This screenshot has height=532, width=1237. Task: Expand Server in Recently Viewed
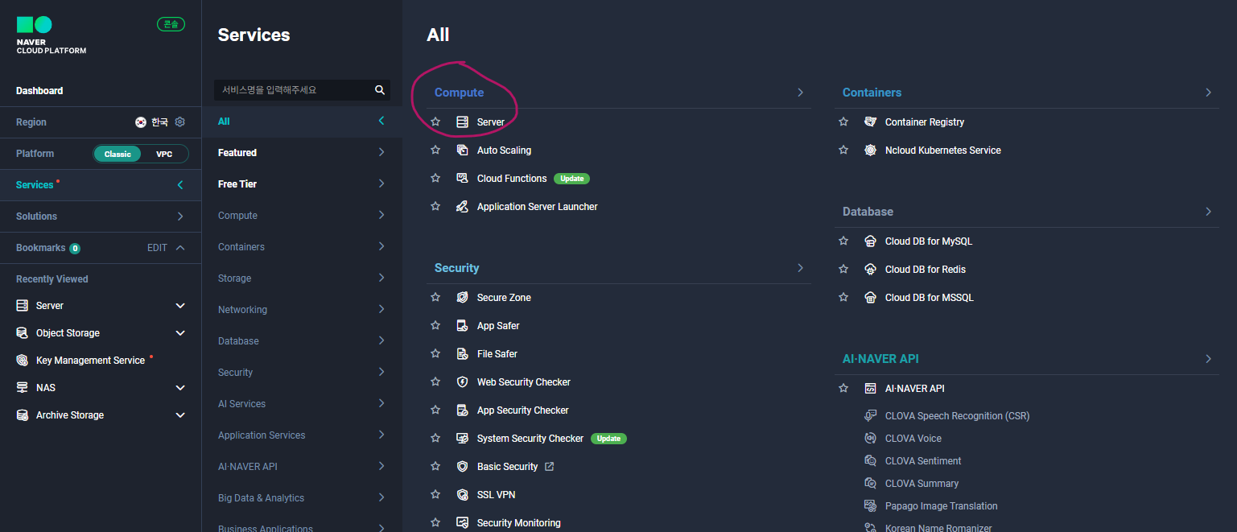[180, 306]
